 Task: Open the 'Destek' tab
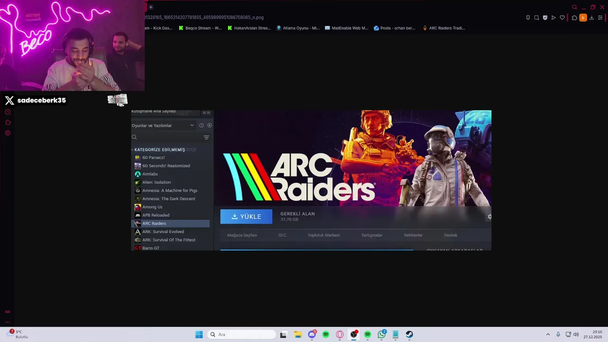(x=451, y=235)
